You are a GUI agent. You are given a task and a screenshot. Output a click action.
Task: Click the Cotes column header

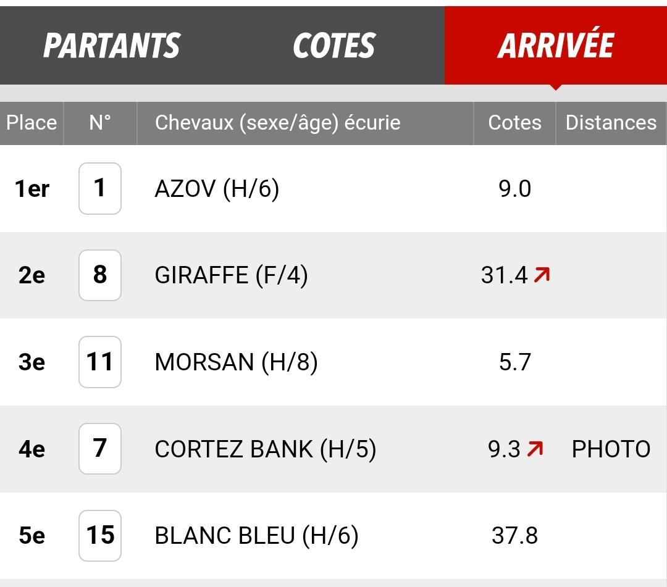[514, 123]
